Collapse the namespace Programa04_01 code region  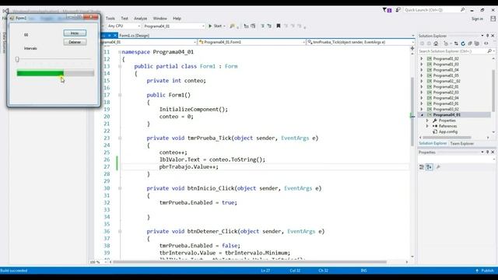[120, 52]
